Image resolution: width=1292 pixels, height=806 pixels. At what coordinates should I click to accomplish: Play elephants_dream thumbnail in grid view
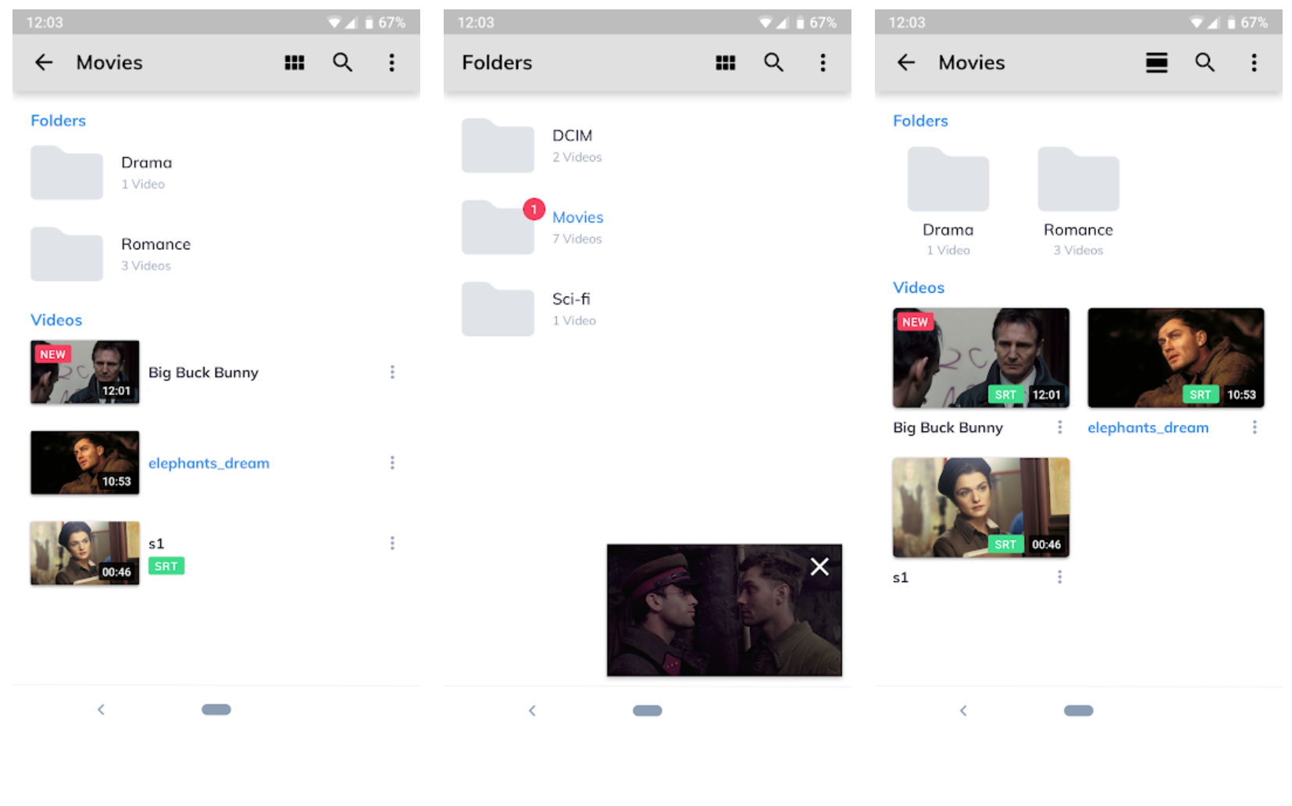tap(1176, 358)
